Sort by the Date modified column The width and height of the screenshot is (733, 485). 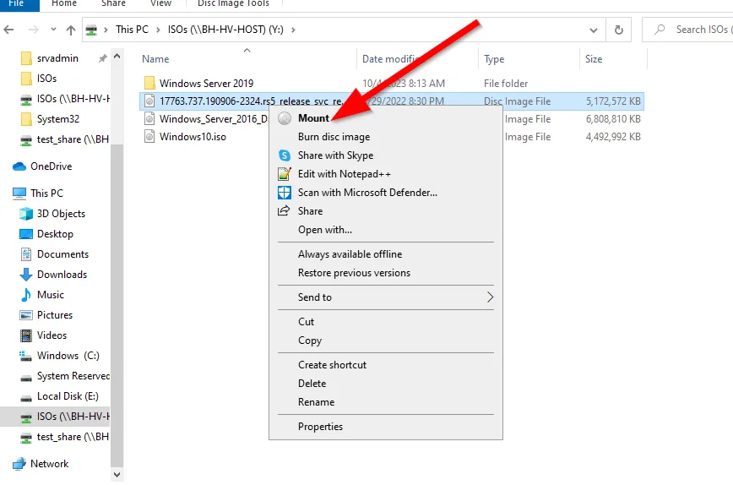[390, 59]
